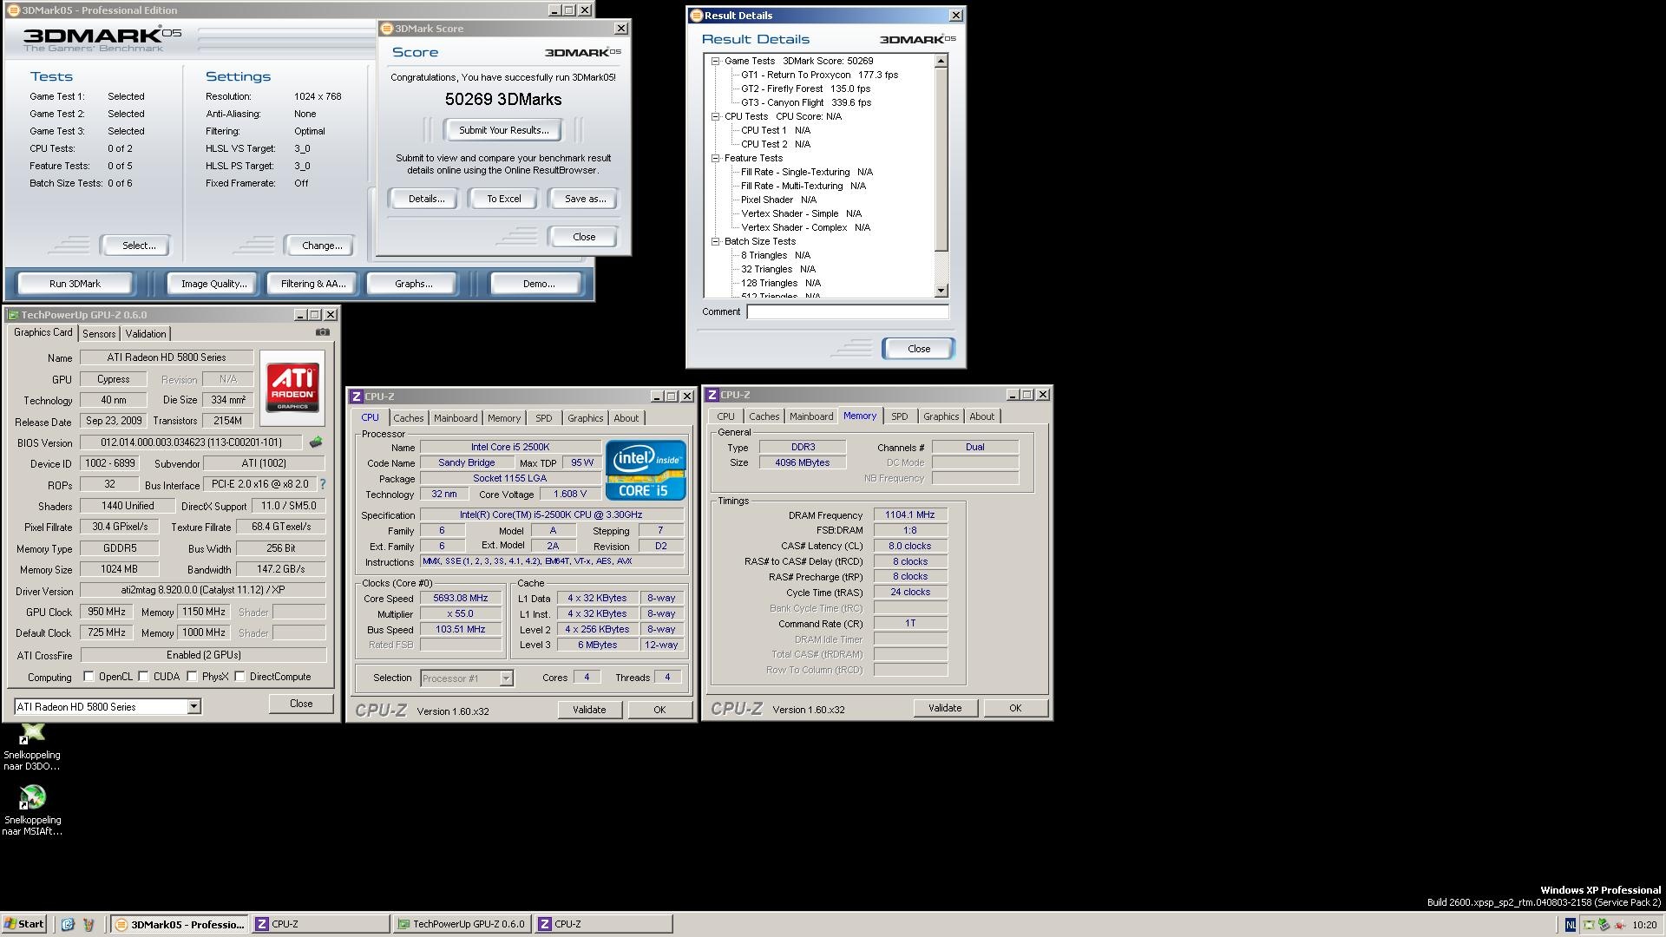
Task: Collapse the Game Tests tree node
Action: click(716, 61)
